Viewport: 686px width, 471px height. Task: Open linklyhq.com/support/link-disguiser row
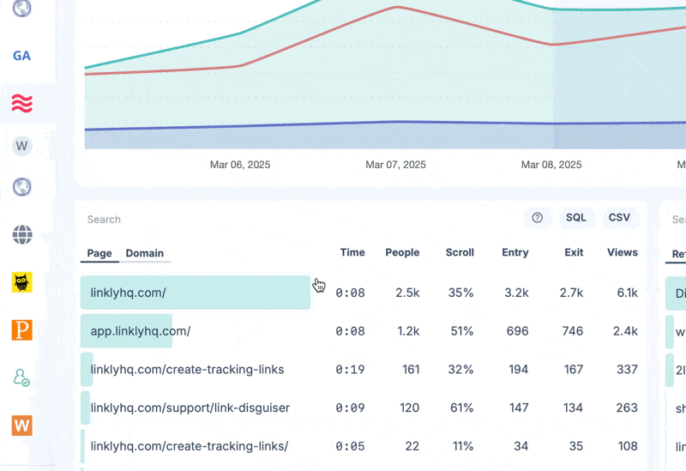tap(190, 408)
